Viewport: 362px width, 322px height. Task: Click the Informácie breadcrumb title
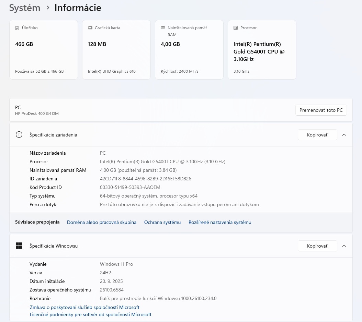pyautogui.click(x=78, y=8)
